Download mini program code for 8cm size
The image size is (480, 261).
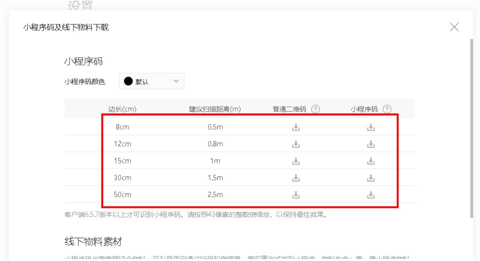tap(370, 127)
